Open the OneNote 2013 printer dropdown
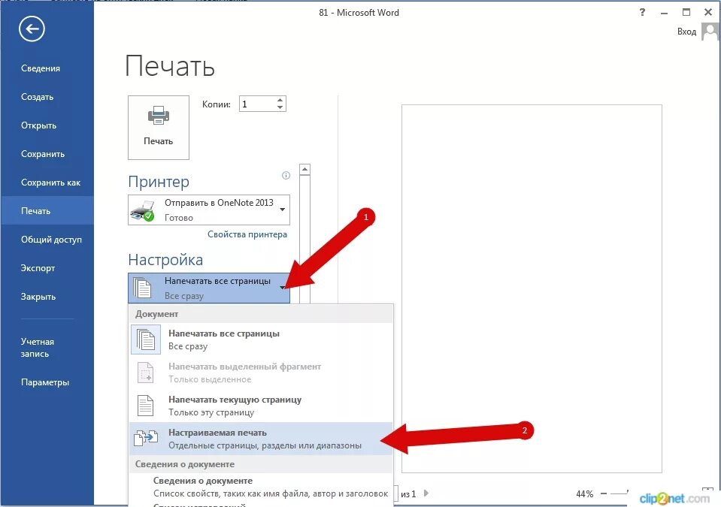 pos(209,210)
